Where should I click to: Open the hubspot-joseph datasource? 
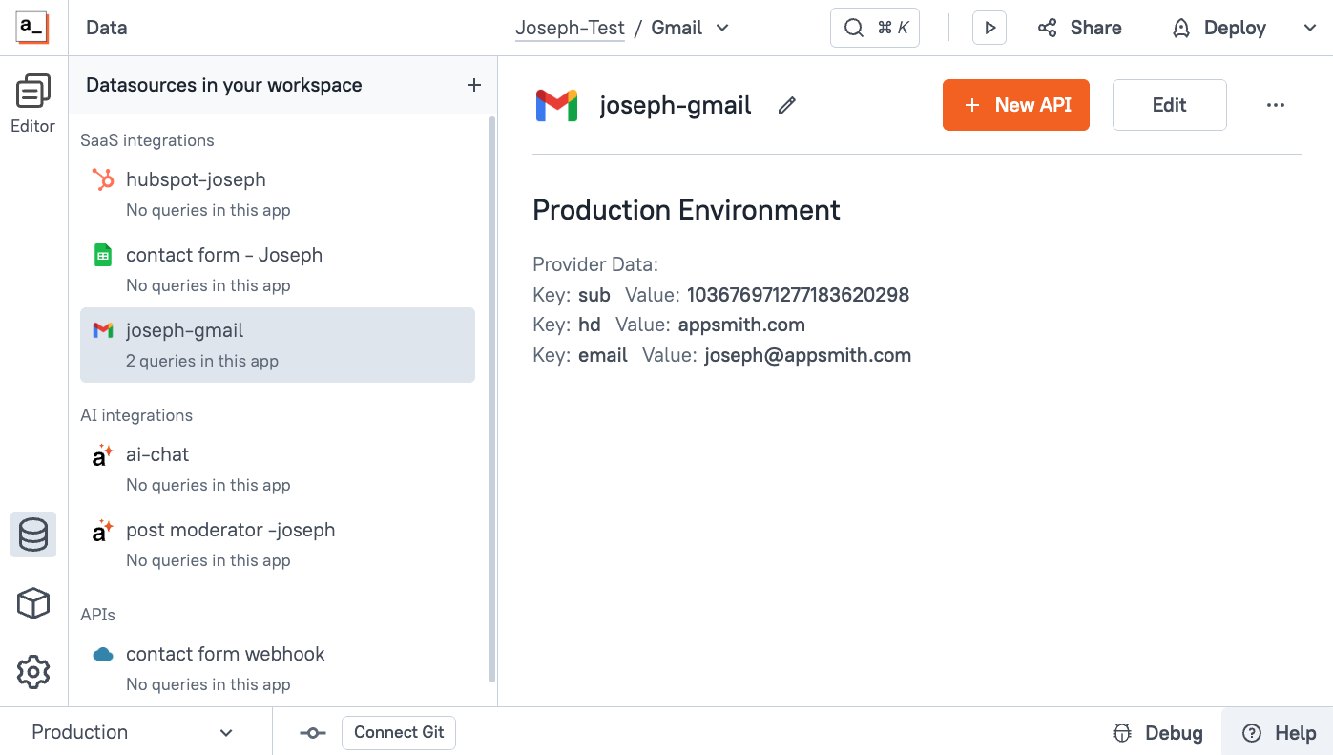coord(195,179)
